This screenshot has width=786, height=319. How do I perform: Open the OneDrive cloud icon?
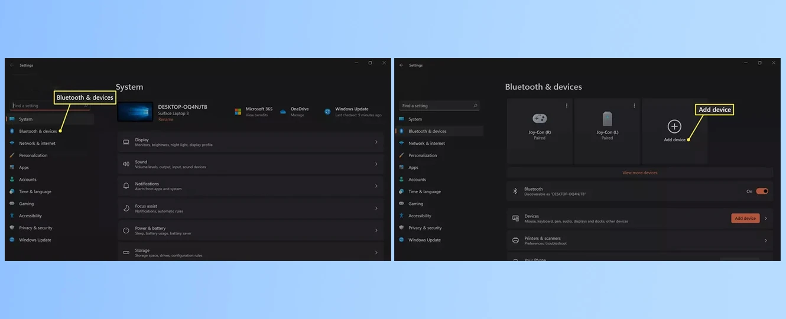coord(283,111)
